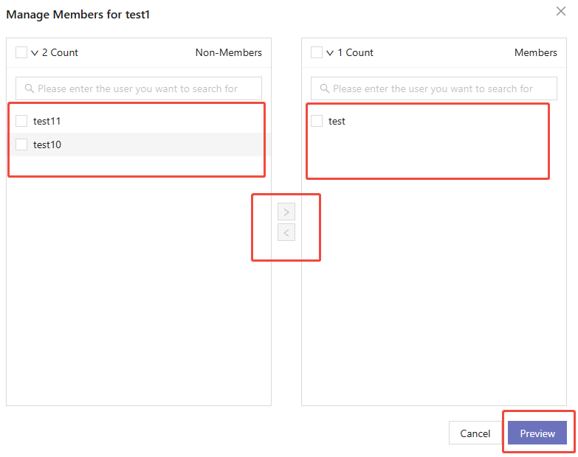Tick the checkbox beside member test
Screen dimensions: 578x457
click(317, 121)
